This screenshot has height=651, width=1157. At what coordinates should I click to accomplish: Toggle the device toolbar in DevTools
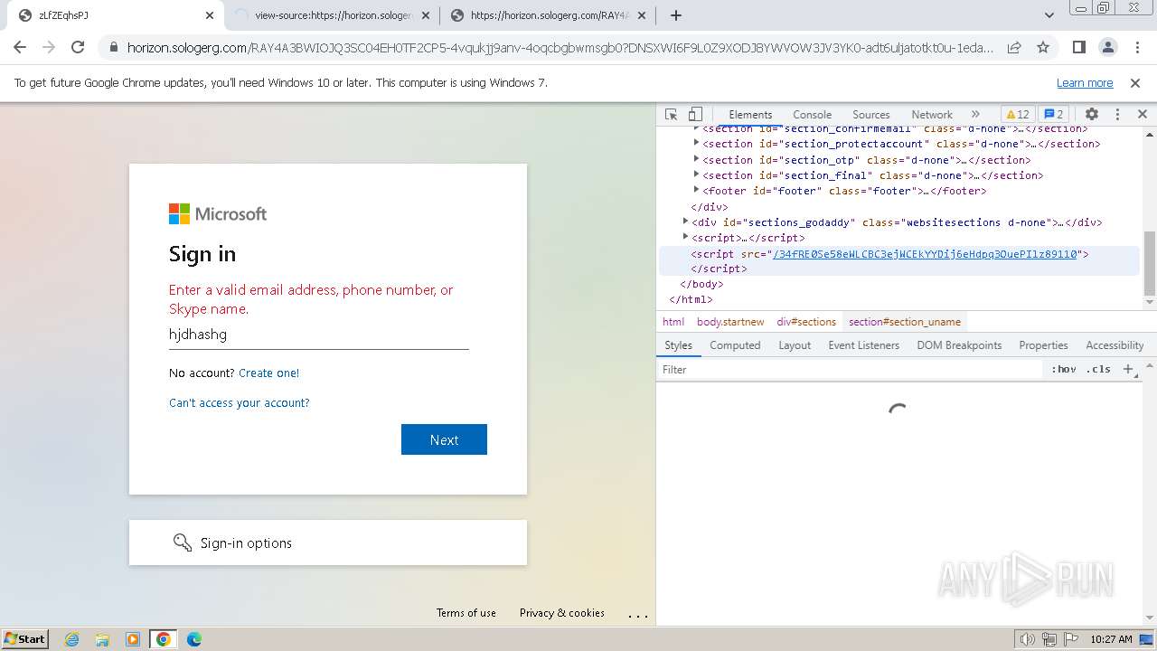[695, 115]
